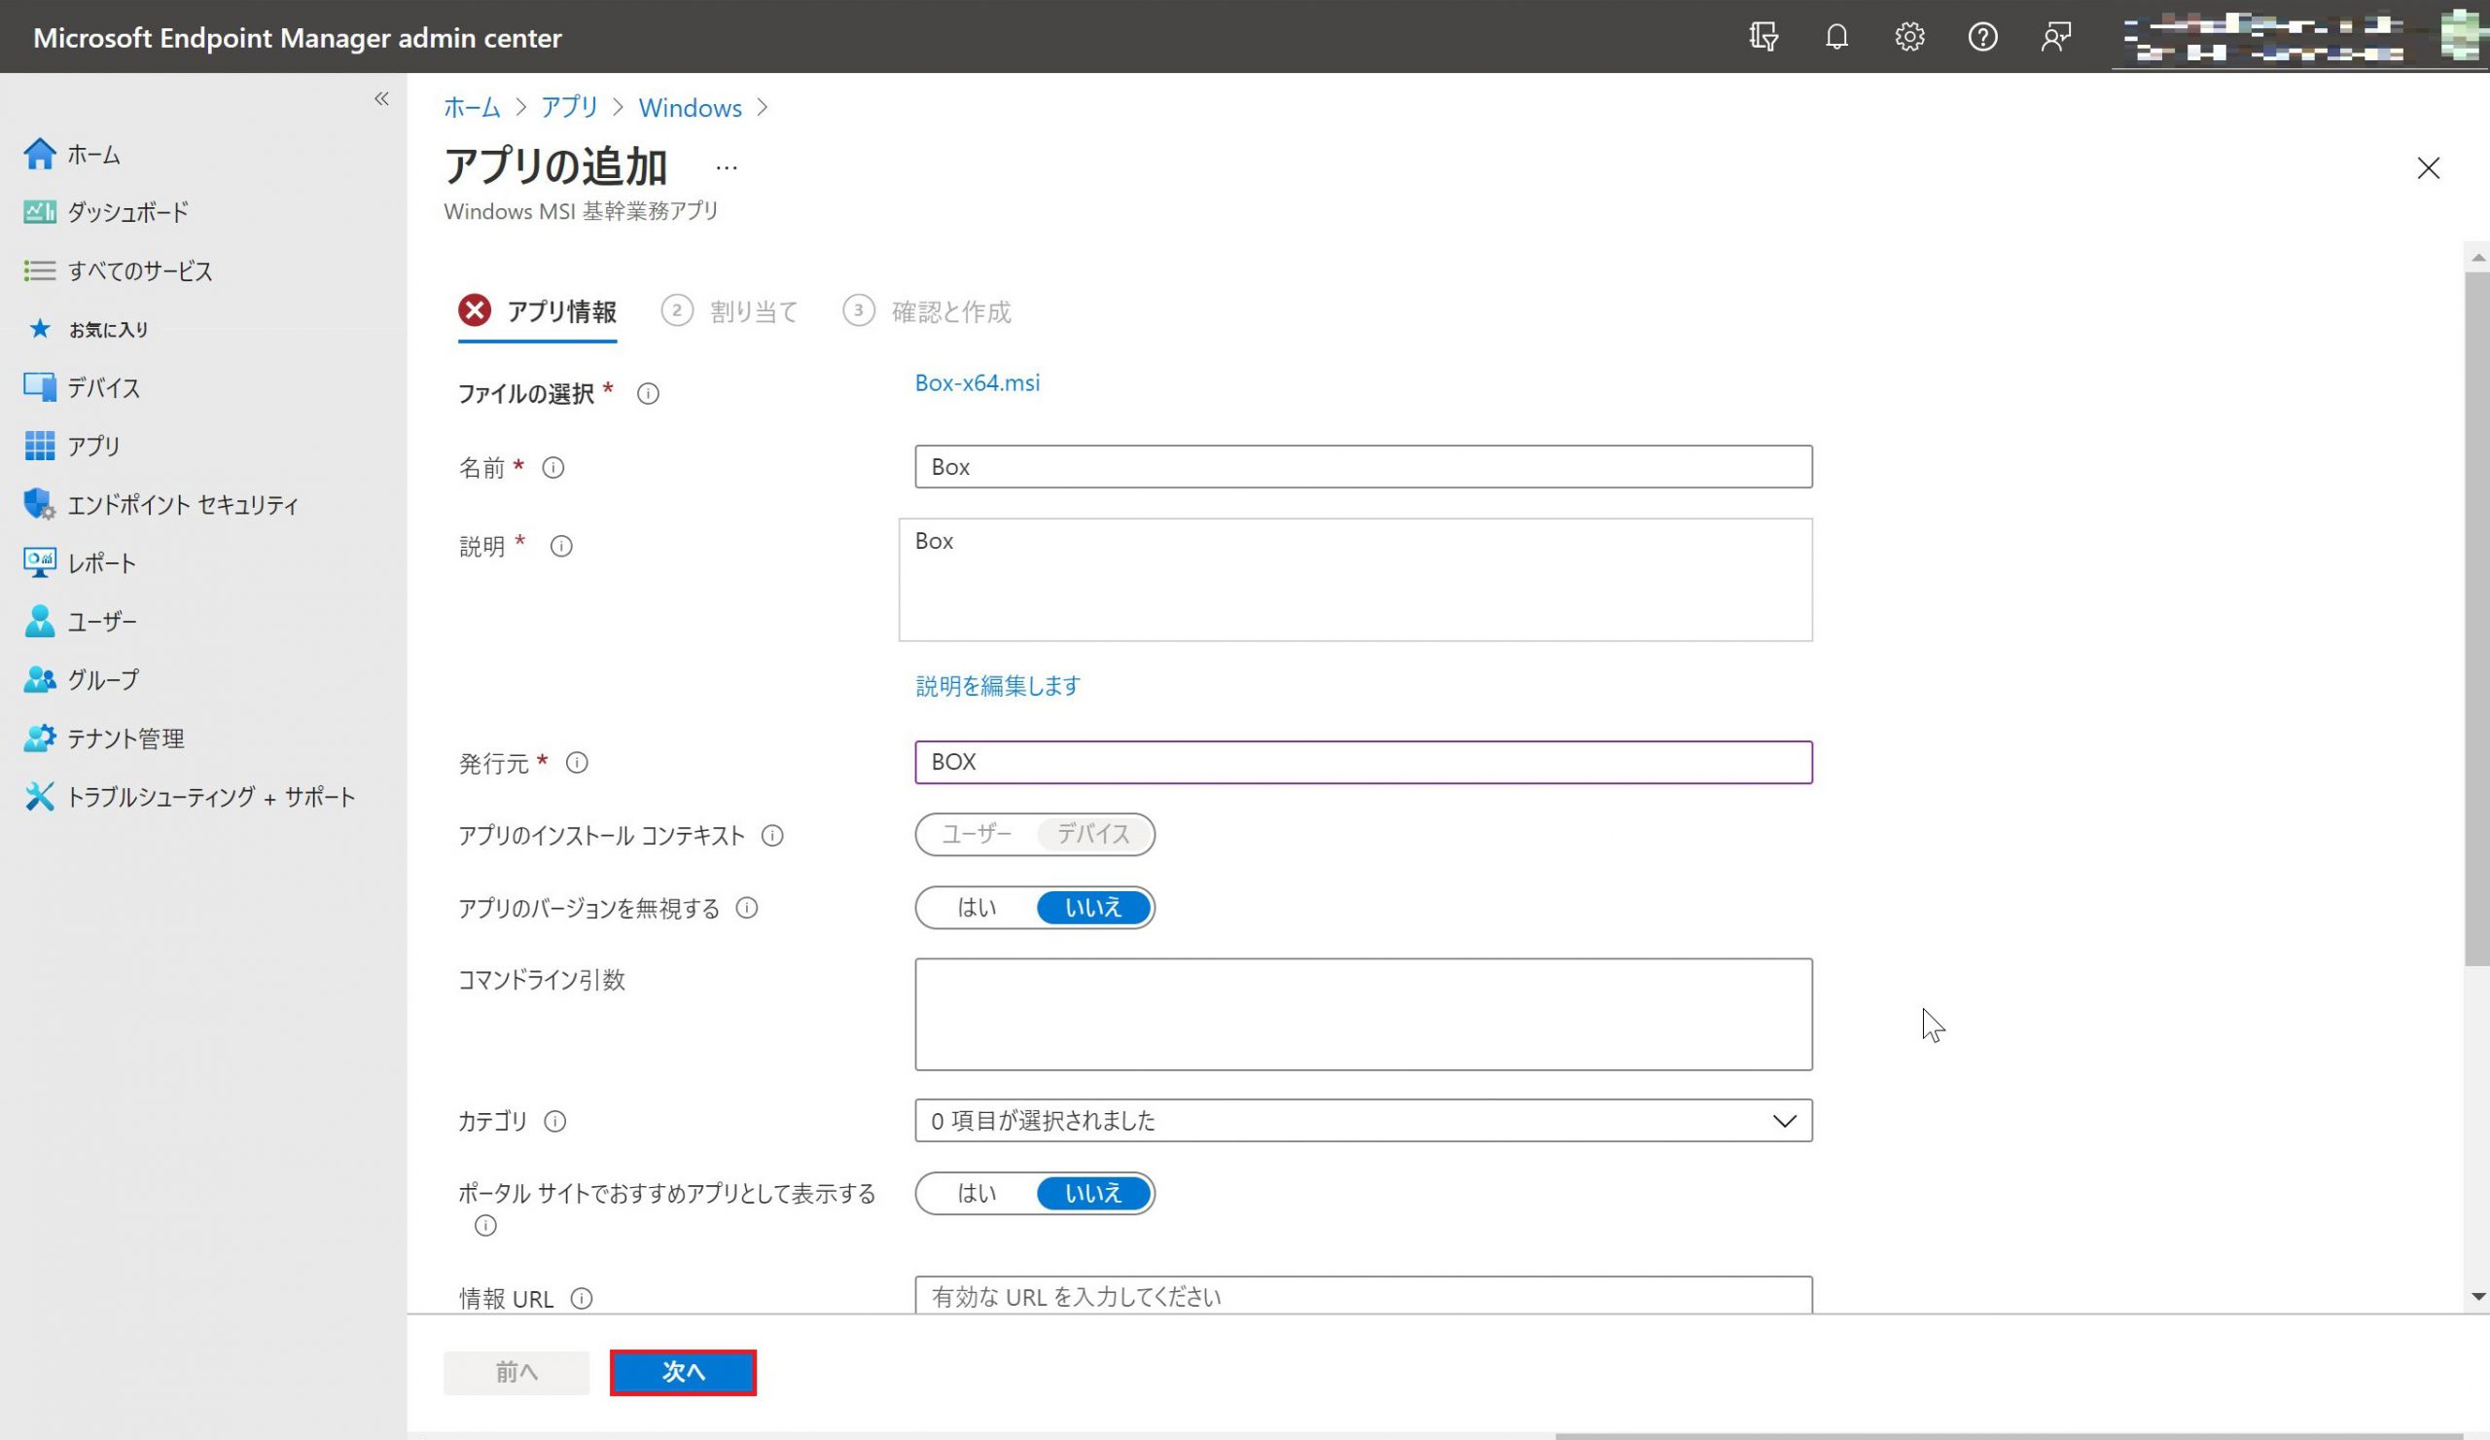Viewport: 2490px width, 1440px height.
Task: Open the Cloud Shell directory filter icon
Action: [x=1762, y=37]
